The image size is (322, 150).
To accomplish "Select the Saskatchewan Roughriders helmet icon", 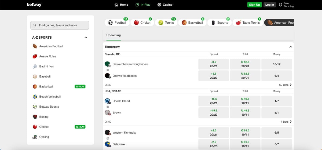I will click(x=108, y=64).
